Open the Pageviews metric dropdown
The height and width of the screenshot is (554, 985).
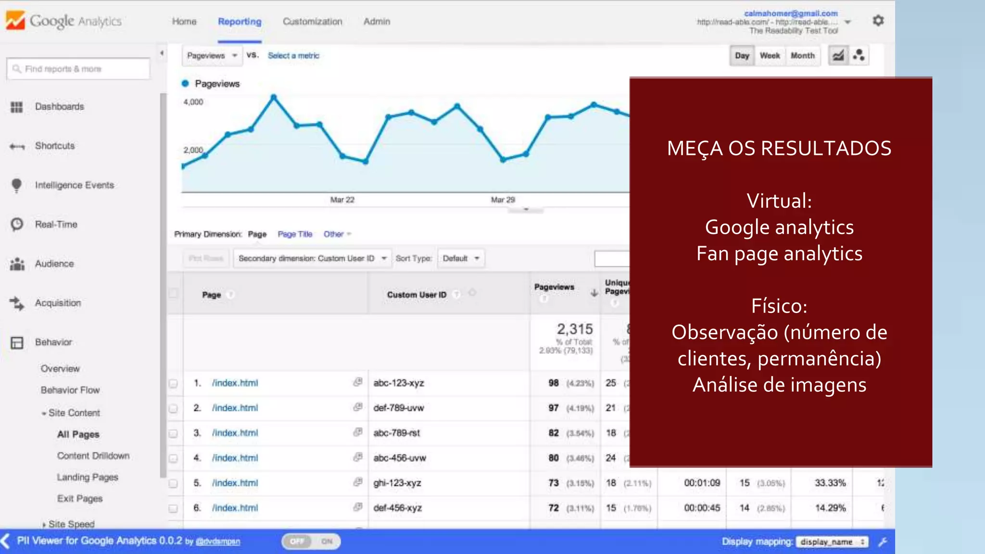pos(212,56)
